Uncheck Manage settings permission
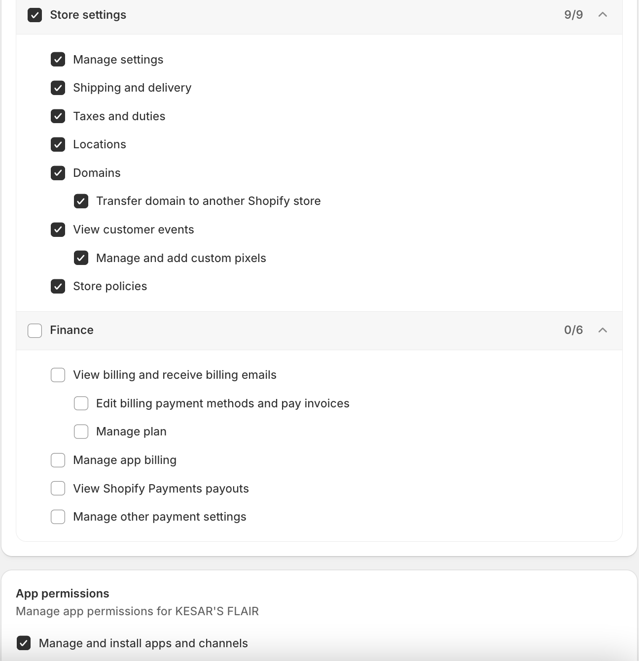The width and height of the screenshot is (639, 661). coord(58,60)
